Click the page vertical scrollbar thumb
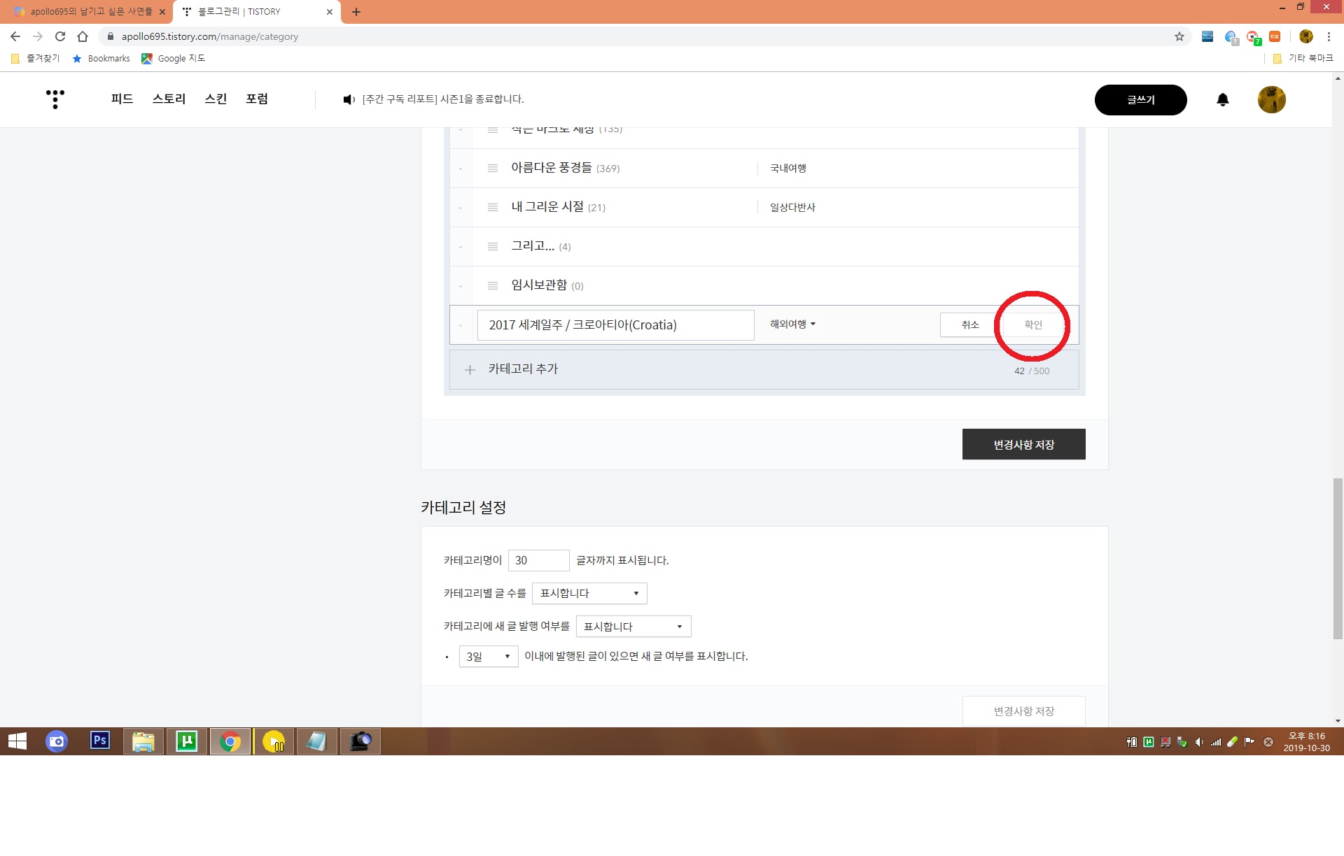Image resolution: width=1344 pixels, height=856 pixels. click(x=1338, y=559)
